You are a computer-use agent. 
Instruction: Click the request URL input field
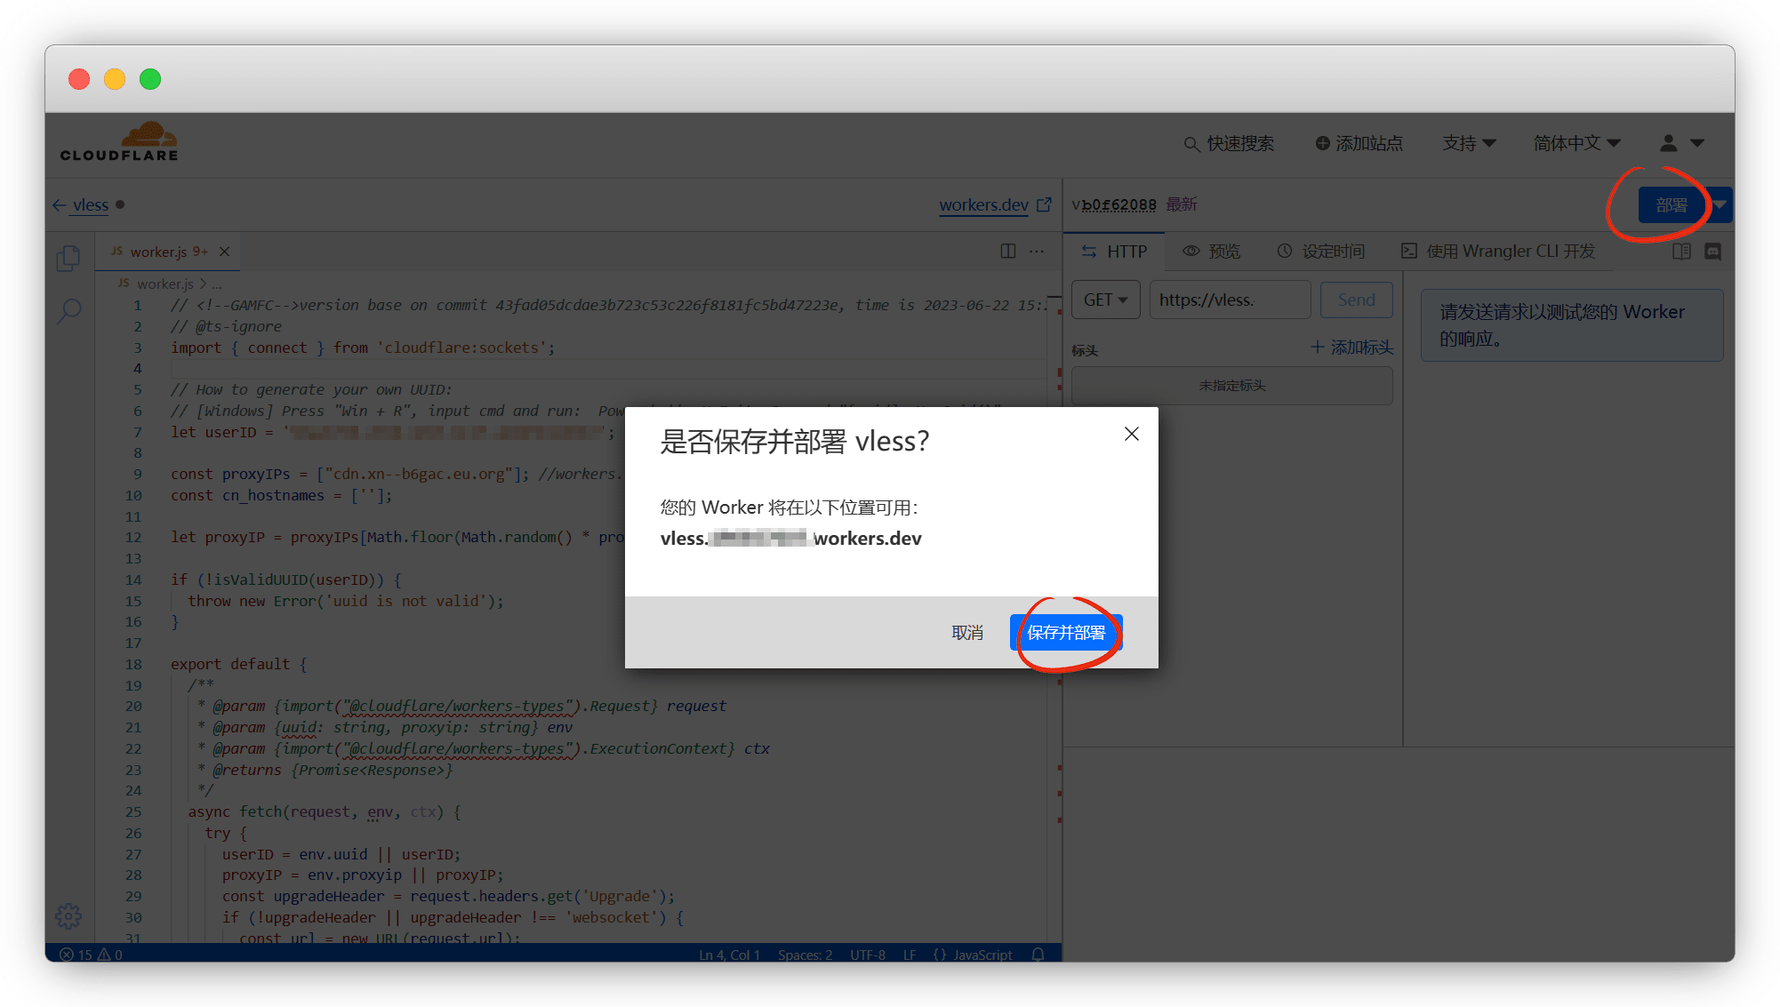(1231, 300)
